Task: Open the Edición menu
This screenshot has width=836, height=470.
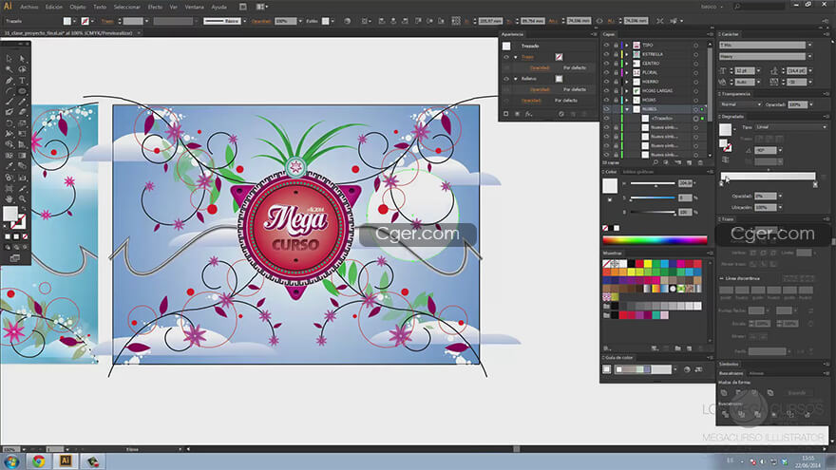Action: pos(54,7)
